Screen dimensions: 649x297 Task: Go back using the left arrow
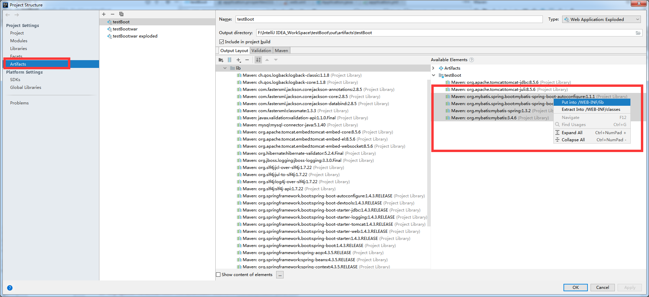(8, 15)
